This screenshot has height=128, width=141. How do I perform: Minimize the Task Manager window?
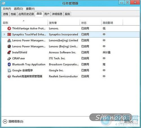[122, 3]
